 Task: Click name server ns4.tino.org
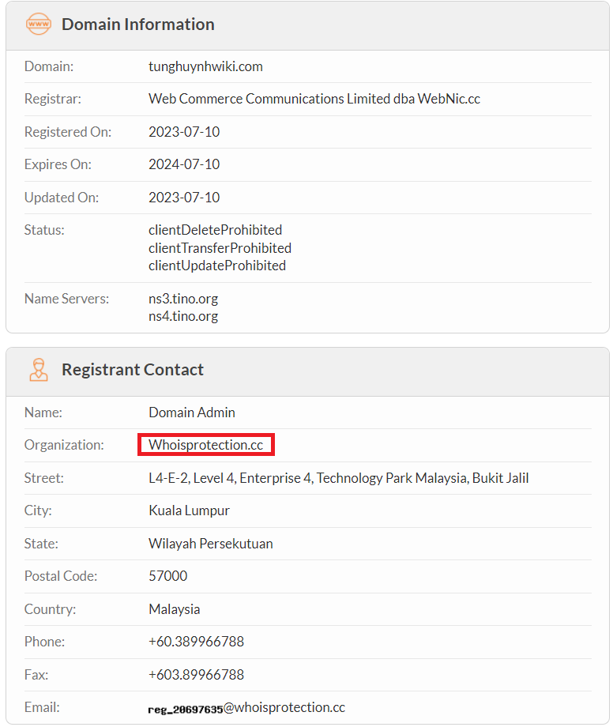tap(183, 316)
